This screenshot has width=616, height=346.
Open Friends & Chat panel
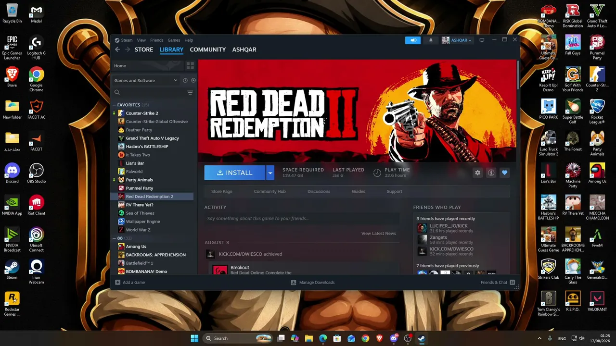coord(498,282)
